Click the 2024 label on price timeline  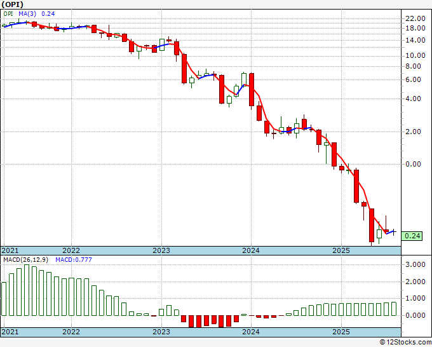[251, 250]
